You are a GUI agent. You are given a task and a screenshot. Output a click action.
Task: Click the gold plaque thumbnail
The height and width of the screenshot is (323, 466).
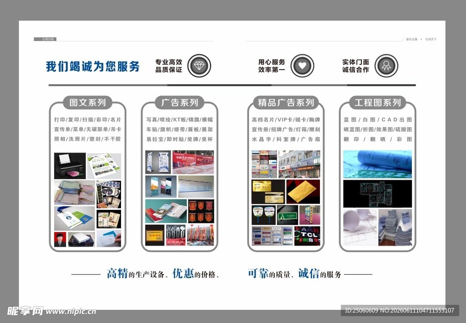tap(155, 235)
